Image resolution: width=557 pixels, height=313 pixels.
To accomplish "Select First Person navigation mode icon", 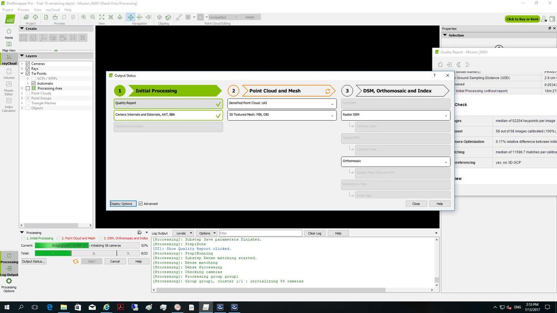I will [148, 17].
